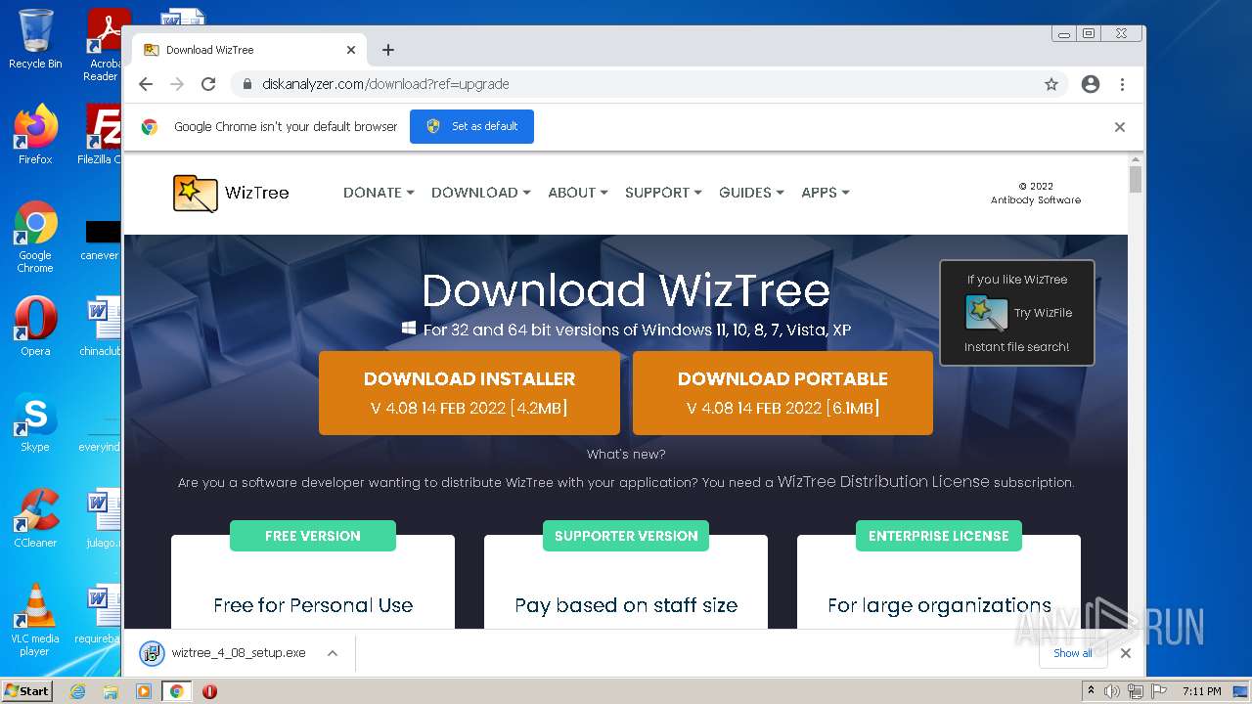This screenshot has height=704, width=1252.
Task: Click the clock in system tray
Action: (1201, 691)
